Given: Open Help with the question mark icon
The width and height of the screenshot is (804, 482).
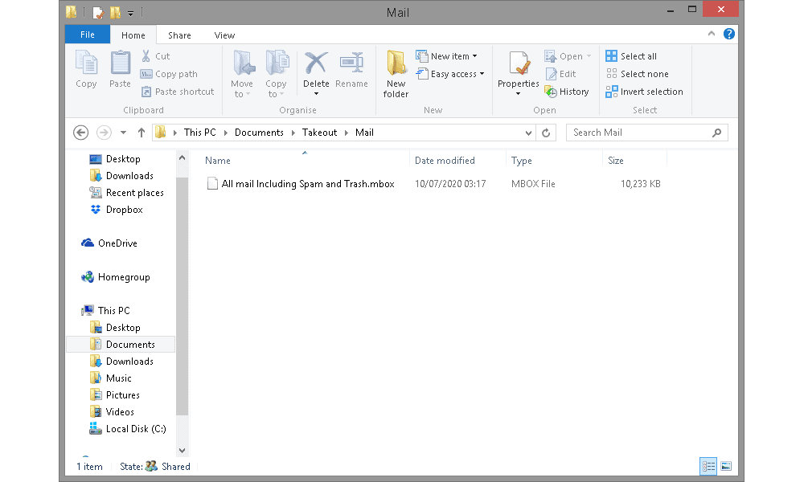Looking at the screenshot, I should [728, 34].
